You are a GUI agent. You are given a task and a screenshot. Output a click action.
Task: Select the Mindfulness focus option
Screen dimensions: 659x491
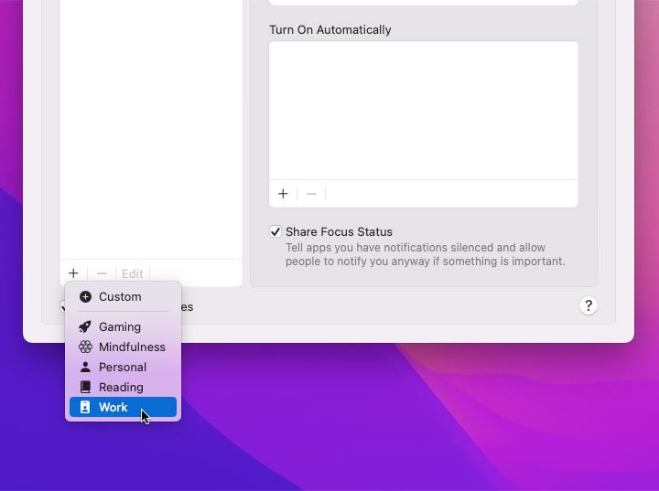(123, 347)
